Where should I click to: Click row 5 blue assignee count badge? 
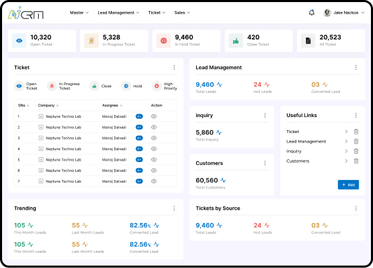coord(139,159)
